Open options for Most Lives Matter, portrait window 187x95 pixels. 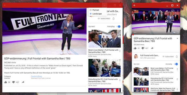177,69
